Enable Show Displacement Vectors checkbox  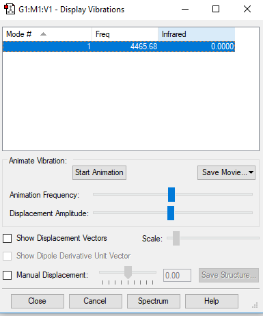(x=8, y=239)
